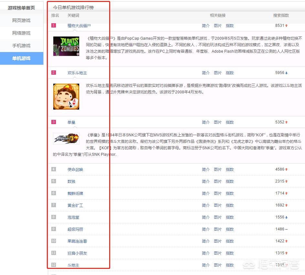Open the 狂扁小朋友 keyword link
The height and width of the screenshot is (275, 305).
[77, 253]
